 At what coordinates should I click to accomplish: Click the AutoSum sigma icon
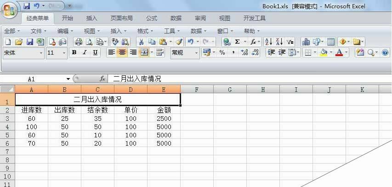tap(237, 42)
